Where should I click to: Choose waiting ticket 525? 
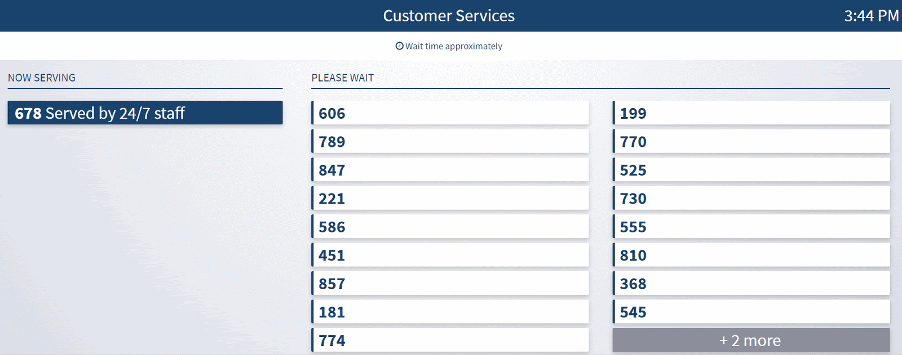(x=751, y=170)
